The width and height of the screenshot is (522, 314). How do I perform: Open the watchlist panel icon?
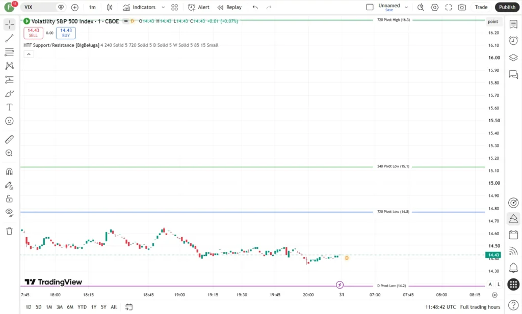point(513,24)
